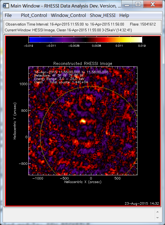Minimize the RHESSI main window

tap(127, 4)
